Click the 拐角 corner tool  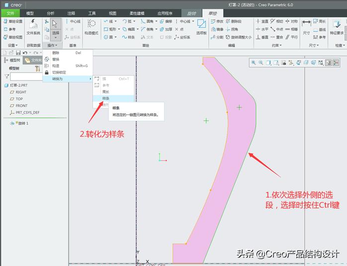(x=232, y=29)
